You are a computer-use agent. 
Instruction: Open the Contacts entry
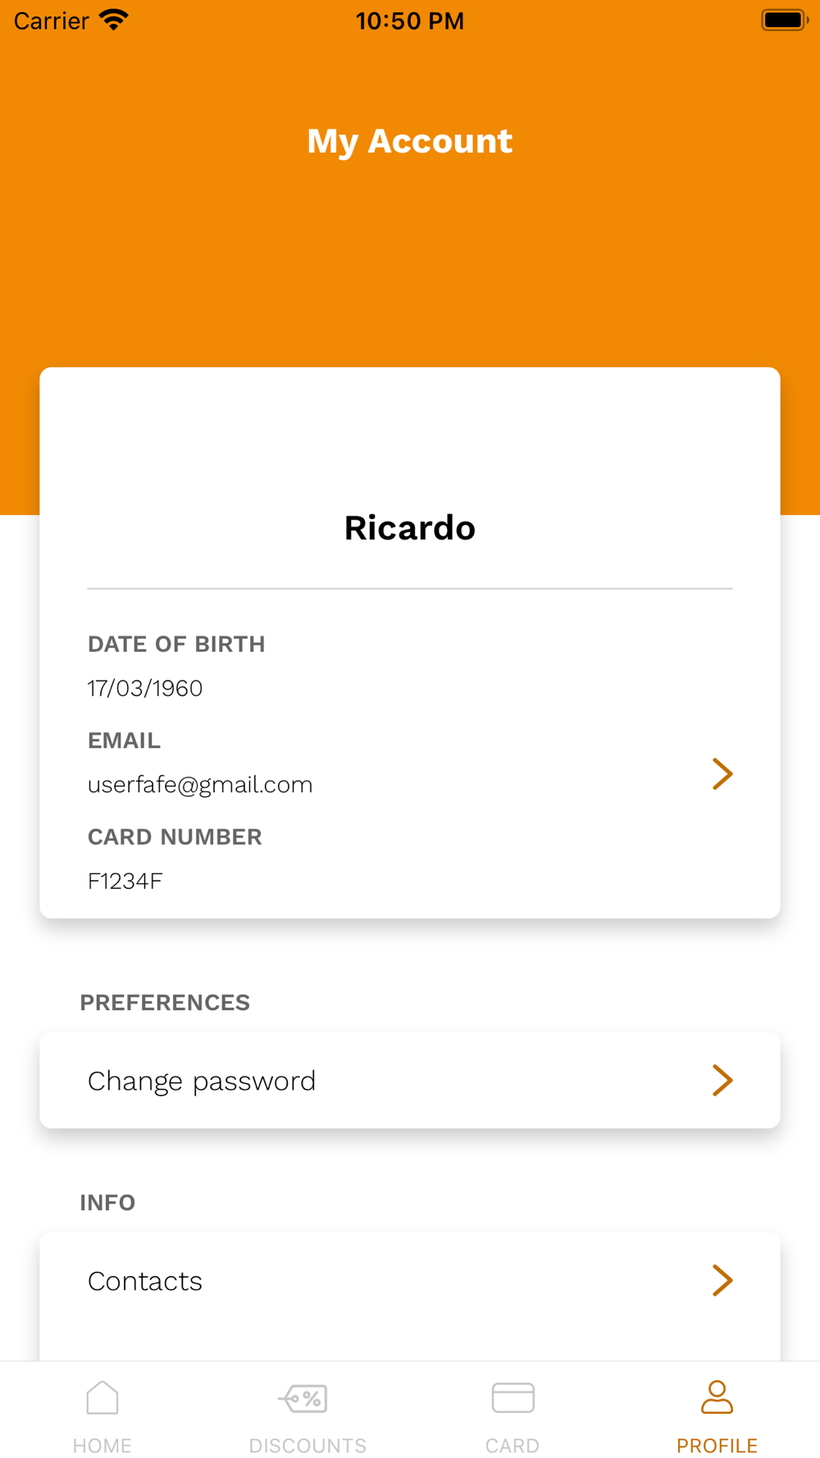tap(145, 1281)
